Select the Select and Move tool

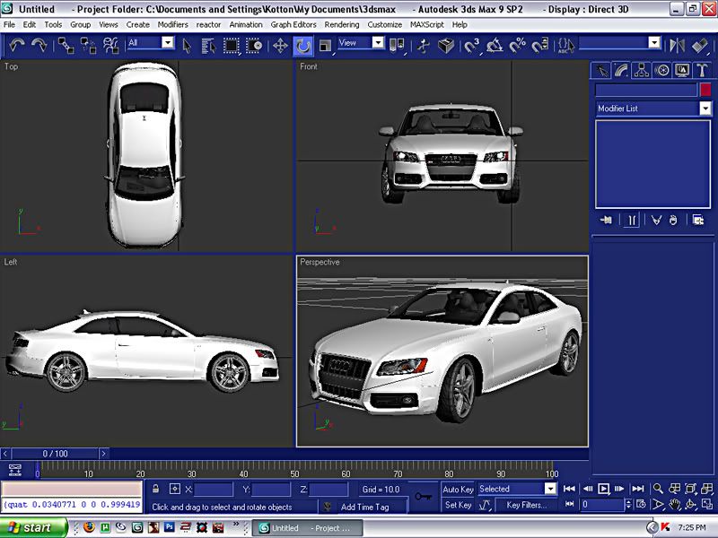(280, 44)
